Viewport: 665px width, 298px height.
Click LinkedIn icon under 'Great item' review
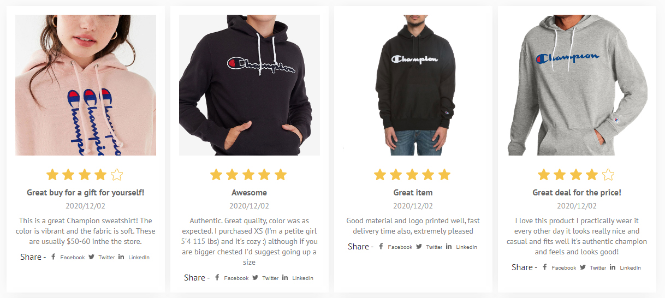(449, 246)
